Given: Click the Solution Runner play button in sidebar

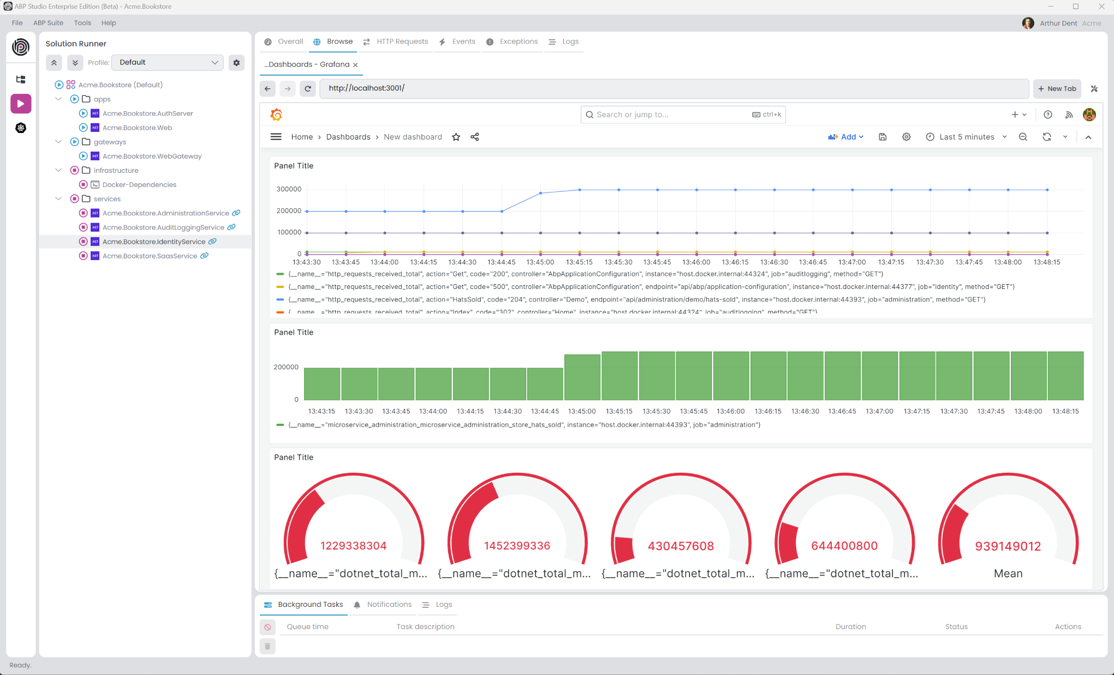Looking at the screenshot, I should [20, 104].
